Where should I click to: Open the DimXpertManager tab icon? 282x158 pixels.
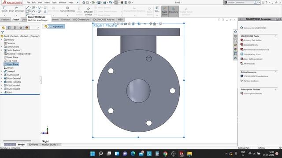click(x=21, y=28)
